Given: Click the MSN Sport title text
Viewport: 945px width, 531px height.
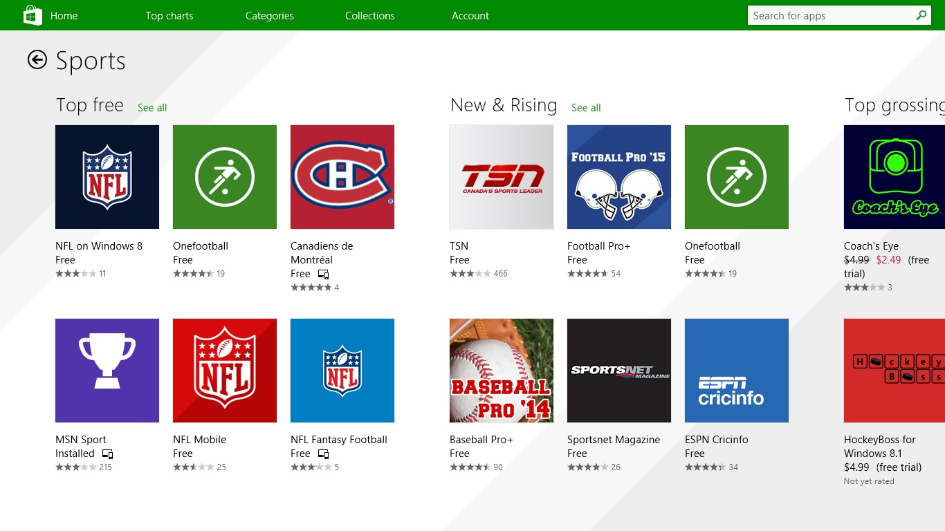Looking at the screenshot, I should [81, 440].
